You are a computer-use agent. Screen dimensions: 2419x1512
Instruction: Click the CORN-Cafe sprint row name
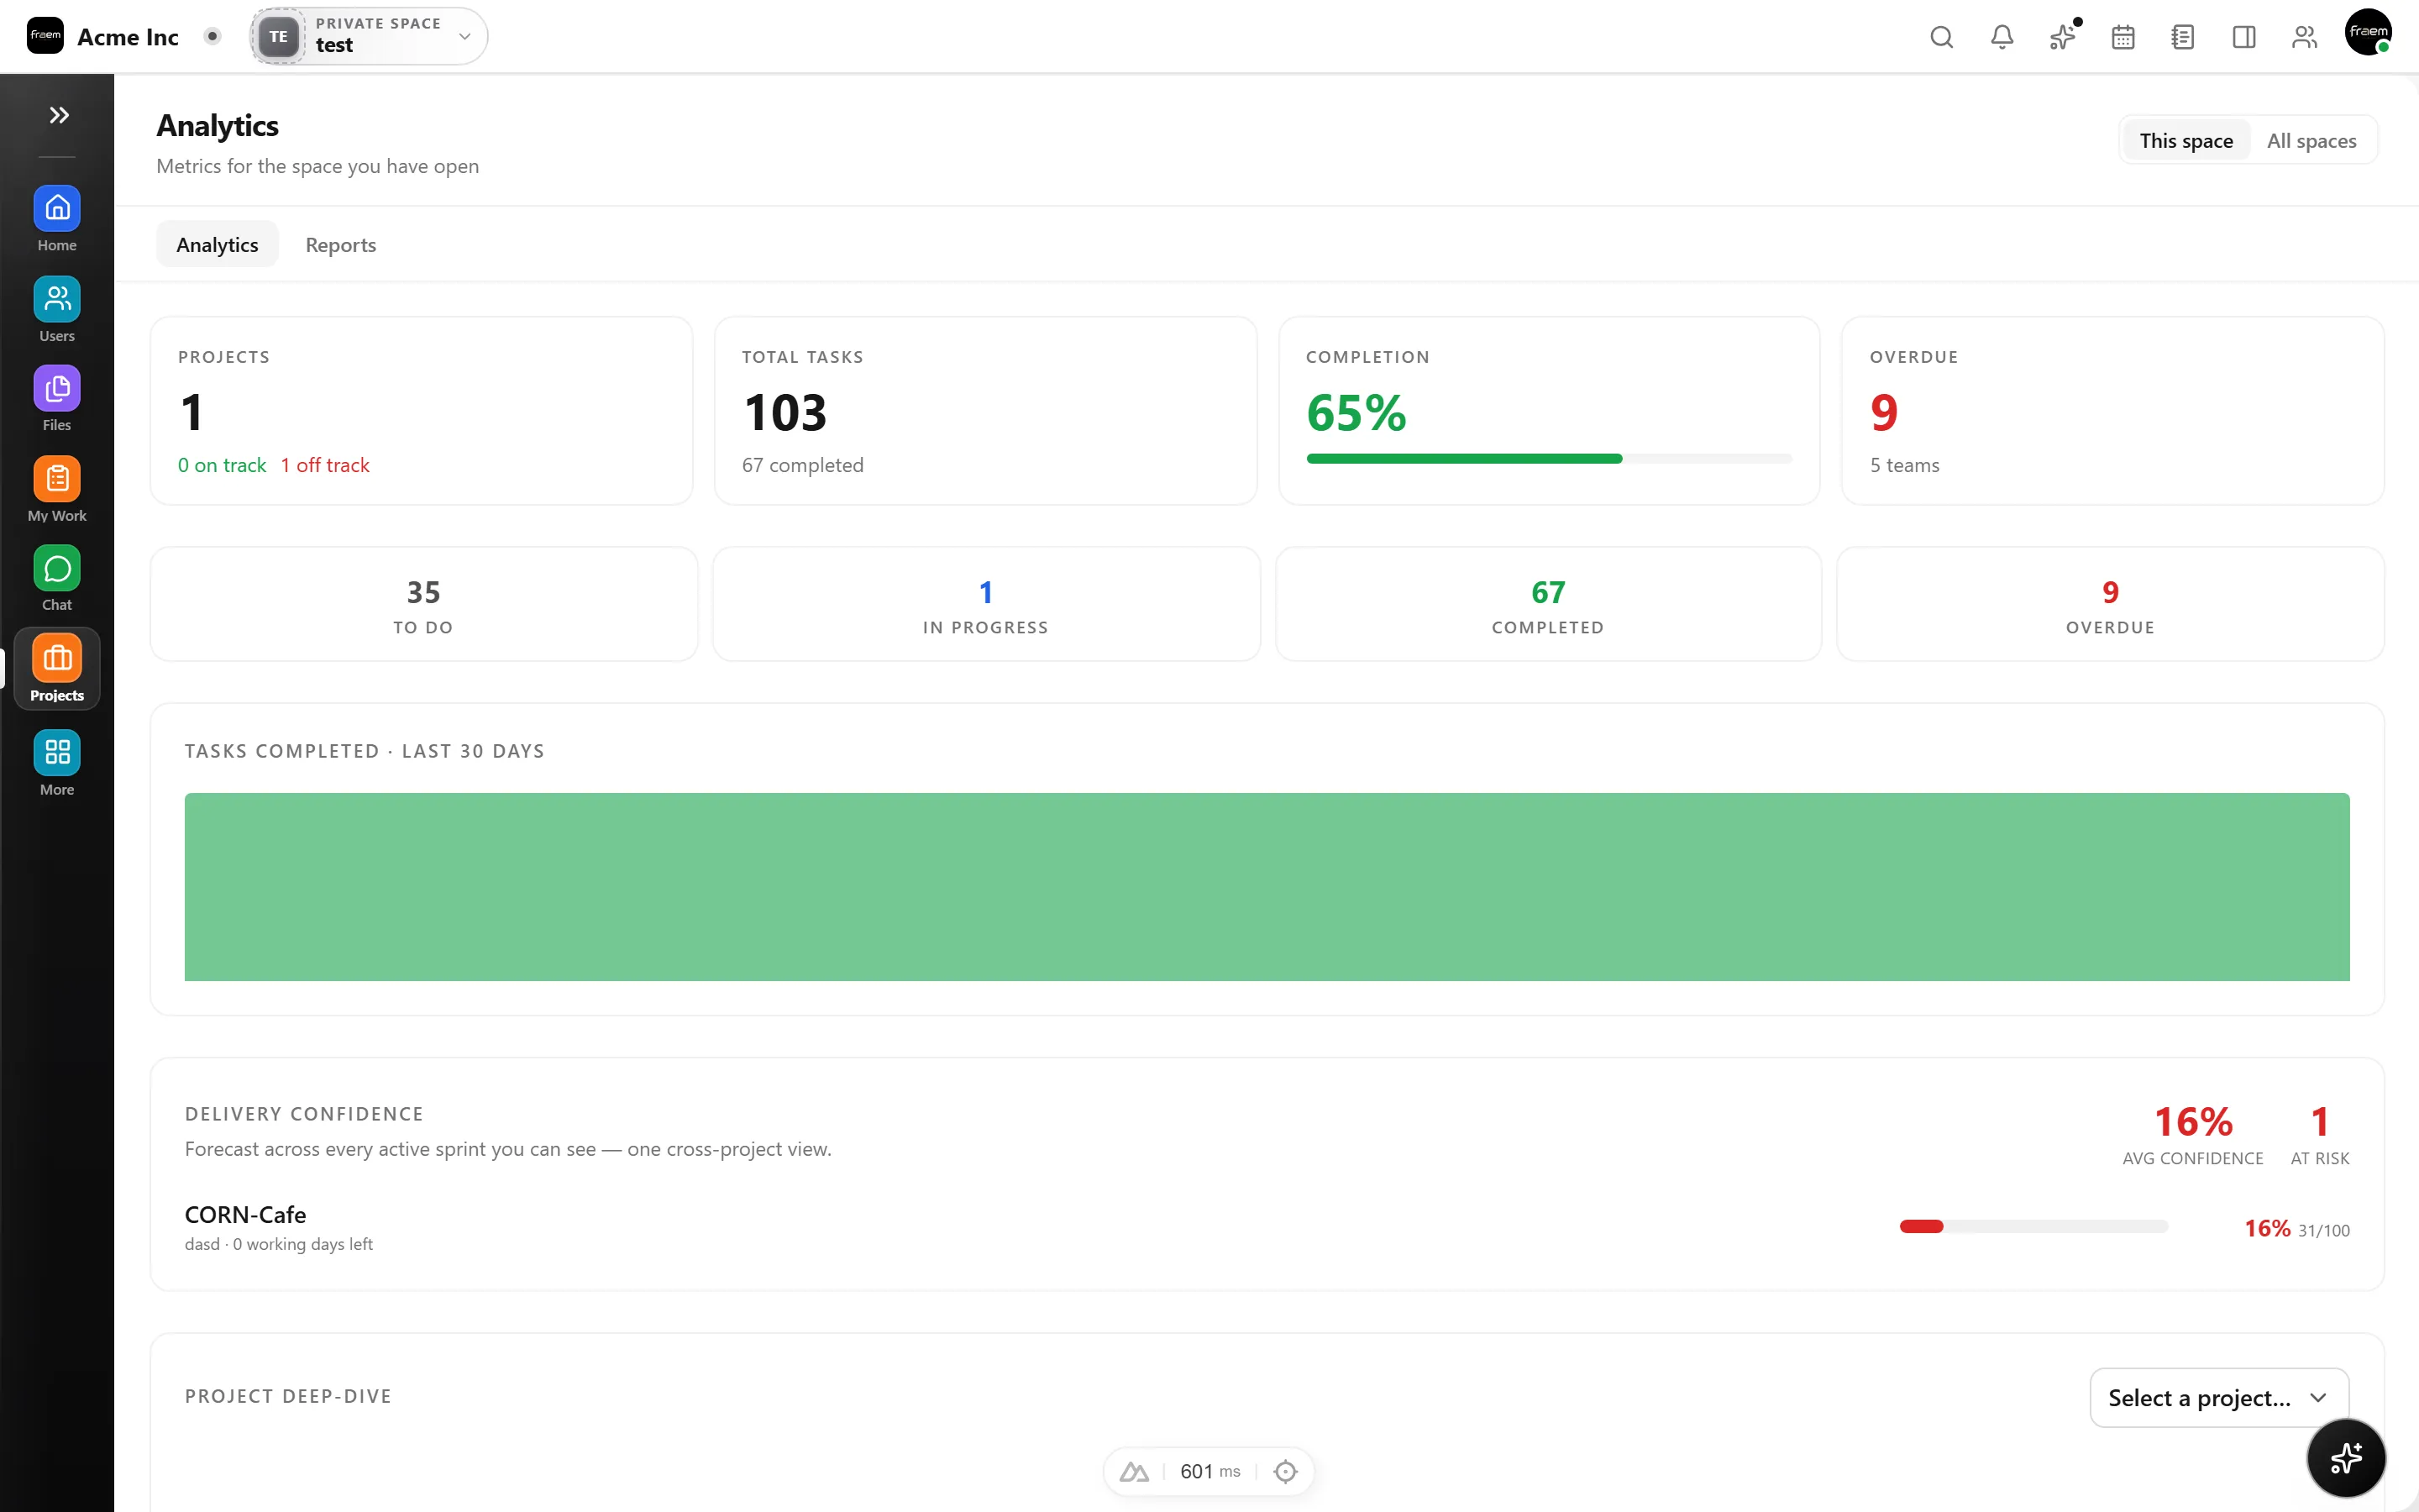(x=245, y=1214)
